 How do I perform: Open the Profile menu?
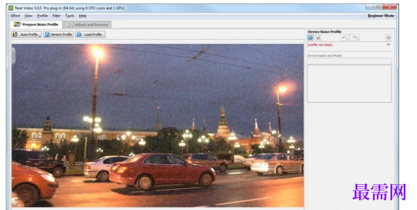[42, 16]
